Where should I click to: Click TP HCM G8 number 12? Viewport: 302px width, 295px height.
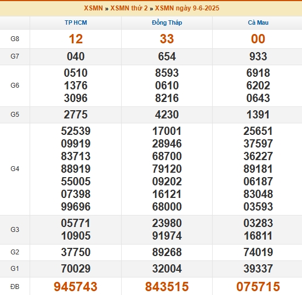[x=76, y=39]
